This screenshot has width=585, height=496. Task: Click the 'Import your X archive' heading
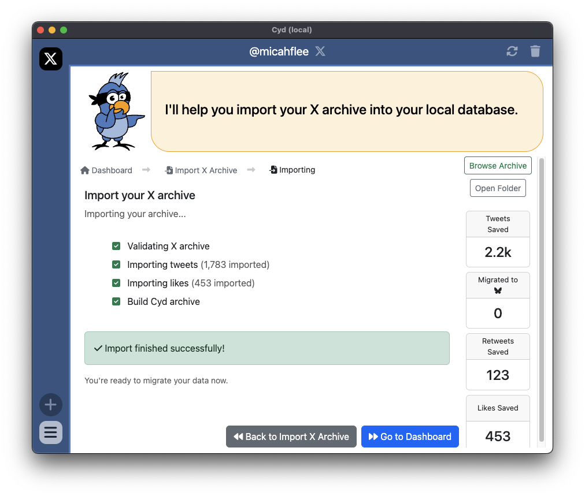coord(139,195)
